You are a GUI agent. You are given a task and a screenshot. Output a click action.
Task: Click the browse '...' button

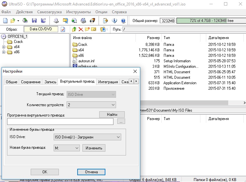tap(121, 121)
